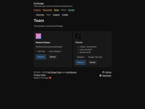Click the Mastodon icon in footer
145x109 pixels.
coord(100,76)
